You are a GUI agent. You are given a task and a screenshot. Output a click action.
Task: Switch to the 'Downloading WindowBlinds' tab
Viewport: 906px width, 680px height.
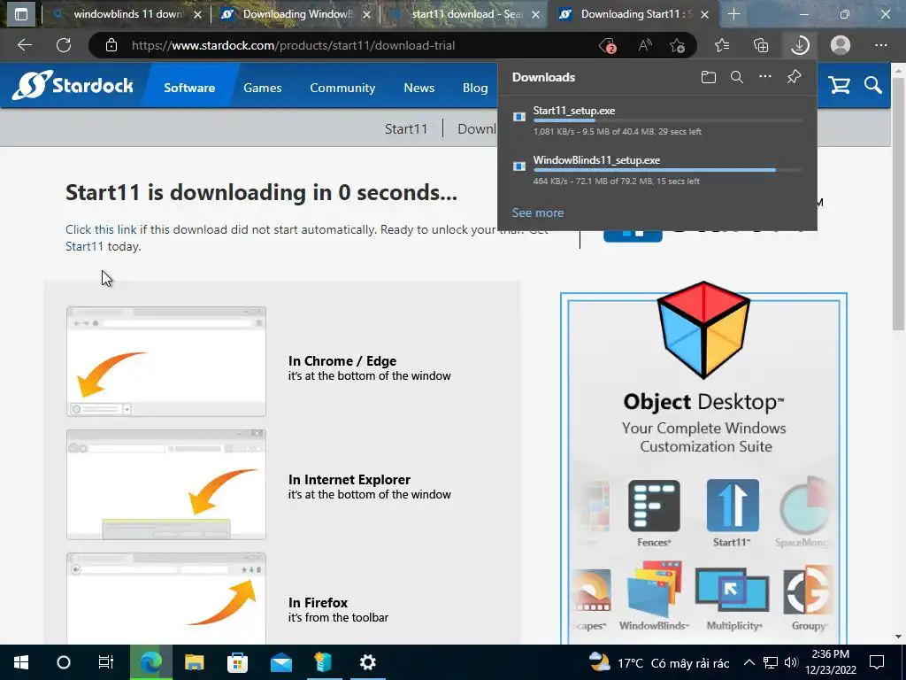(x=297, y=14)
